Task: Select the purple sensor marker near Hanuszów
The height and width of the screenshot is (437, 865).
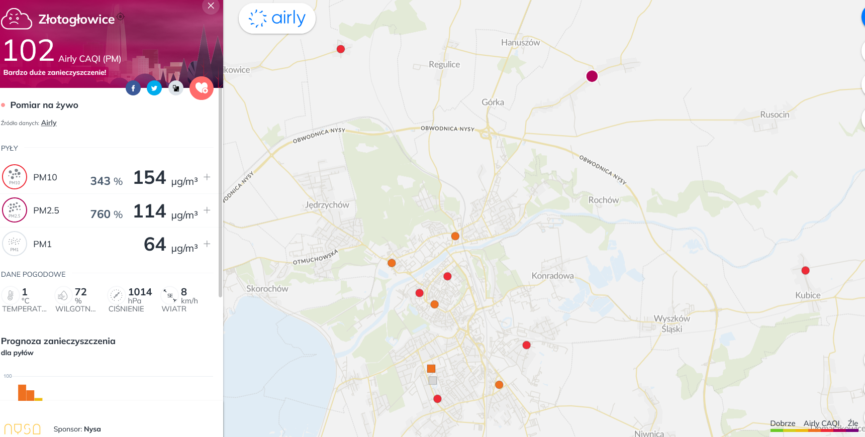Action: [592, 76]
